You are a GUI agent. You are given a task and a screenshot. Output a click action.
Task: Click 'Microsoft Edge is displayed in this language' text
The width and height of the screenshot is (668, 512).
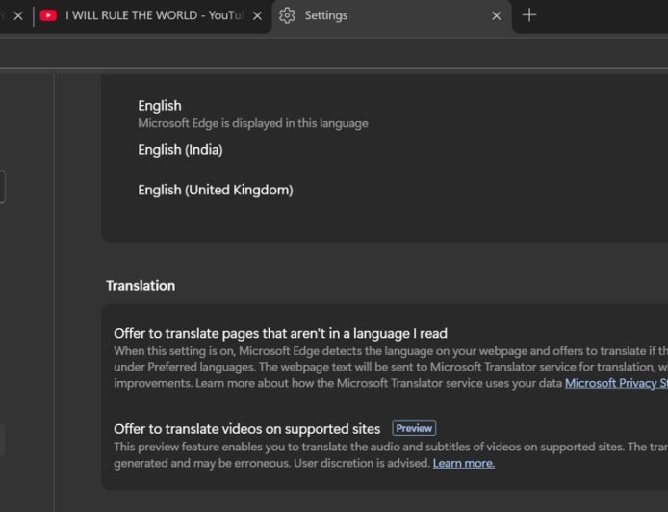(x=252, y=123)
